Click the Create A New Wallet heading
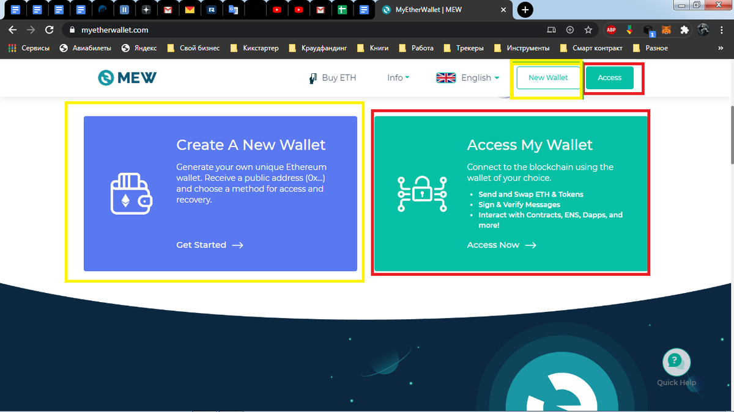This screenshot has height=412, width=734. [251, 145]
